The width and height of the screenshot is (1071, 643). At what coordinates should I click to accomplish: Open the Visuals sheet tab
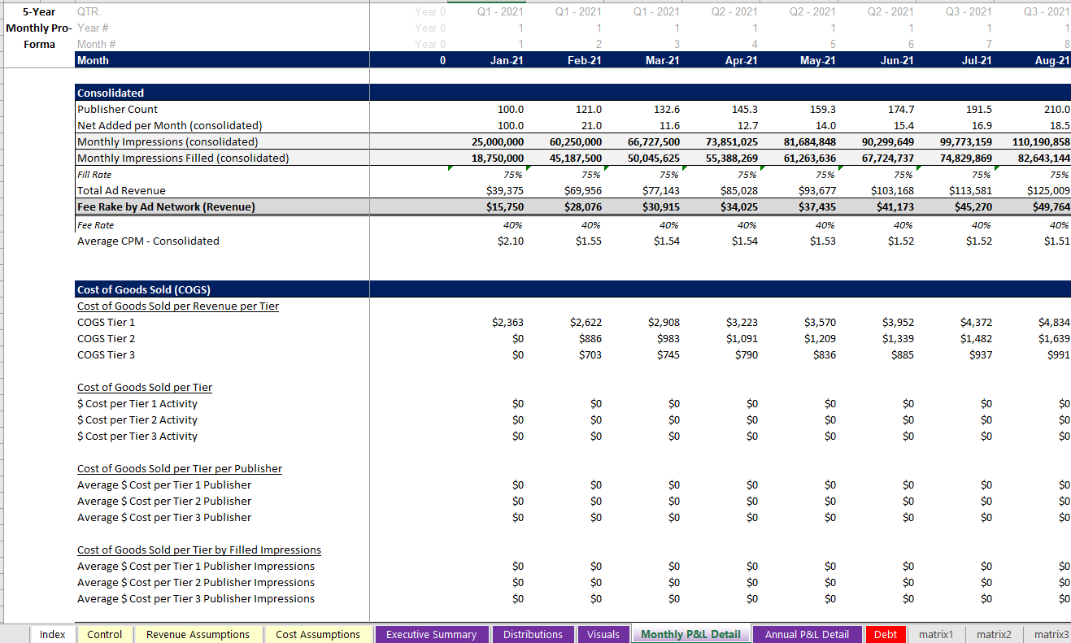(603, 634)
